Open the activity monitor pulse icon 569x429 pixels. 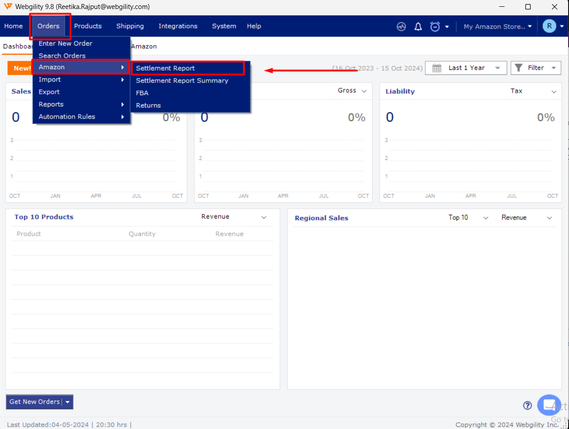click(401, 27)
